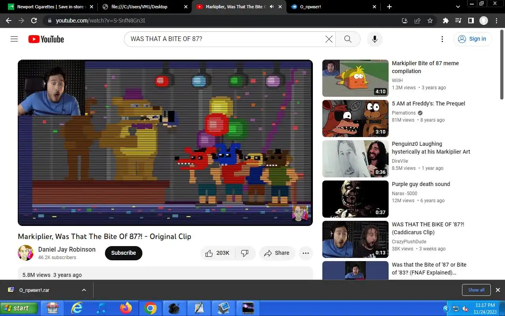Go forward with browser forward arrow
505x316 pixels.
click(21, 21)
